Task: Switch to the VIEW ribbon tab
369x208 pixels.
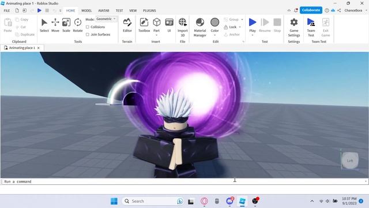Action: click(133, 10)
